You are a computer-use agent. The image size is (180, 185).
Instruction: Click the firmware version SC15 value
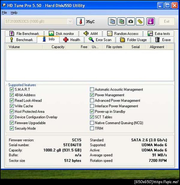coord(76,140)
